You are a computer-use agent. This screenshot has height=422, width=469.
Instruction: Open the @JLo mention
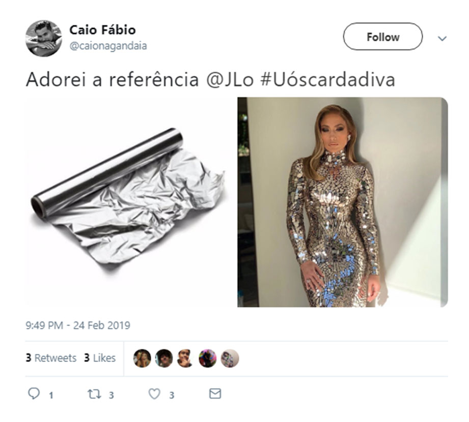coord(230,80)
